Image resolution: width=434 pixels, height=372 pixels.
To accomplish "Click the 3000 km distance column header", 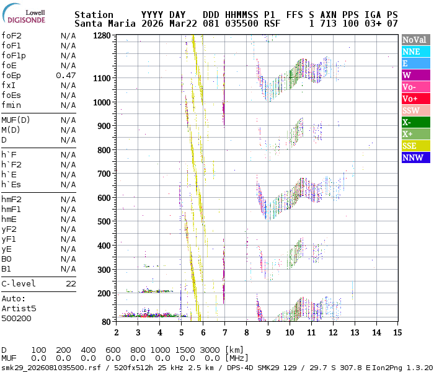I will tap(210, 350).
